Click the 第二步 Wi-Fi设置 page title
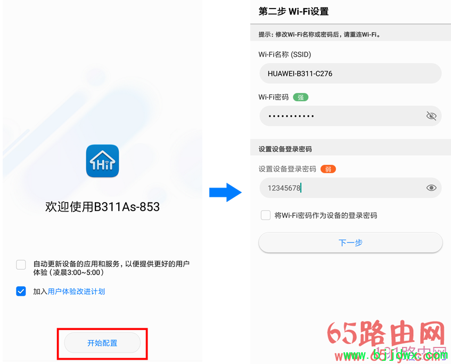This screenshot has height=364, width=451. [293, 11]
